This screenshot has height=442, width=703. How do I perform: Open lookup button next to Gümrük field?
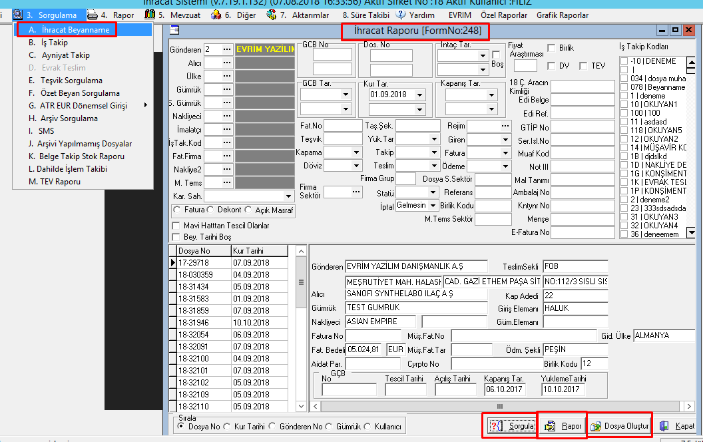pos(227,89)
